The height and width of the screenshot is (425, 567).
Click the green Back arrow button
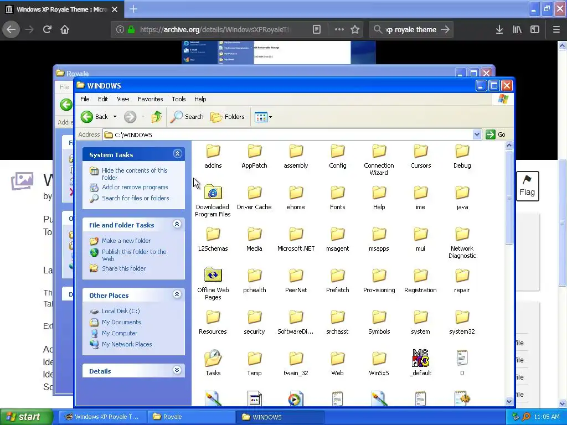(x=87, y=117)
